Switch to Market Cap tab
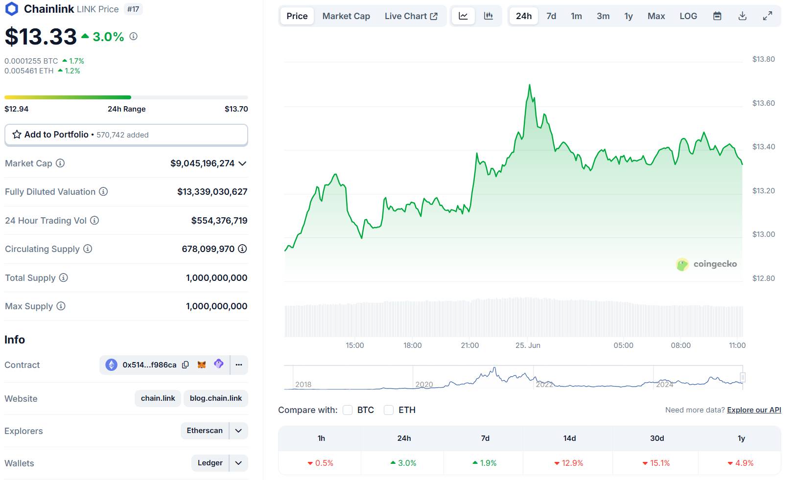The width and height of the screenshot is (795, 480). point(346,16)
